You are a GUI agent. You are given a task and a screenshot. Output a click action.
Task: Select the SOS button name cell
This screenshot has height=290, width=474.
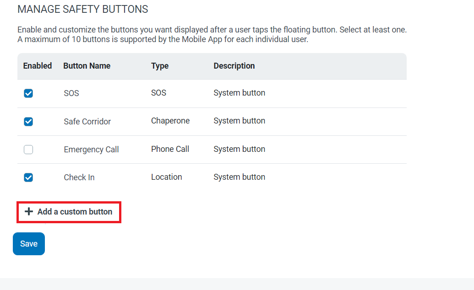[71, 93]
